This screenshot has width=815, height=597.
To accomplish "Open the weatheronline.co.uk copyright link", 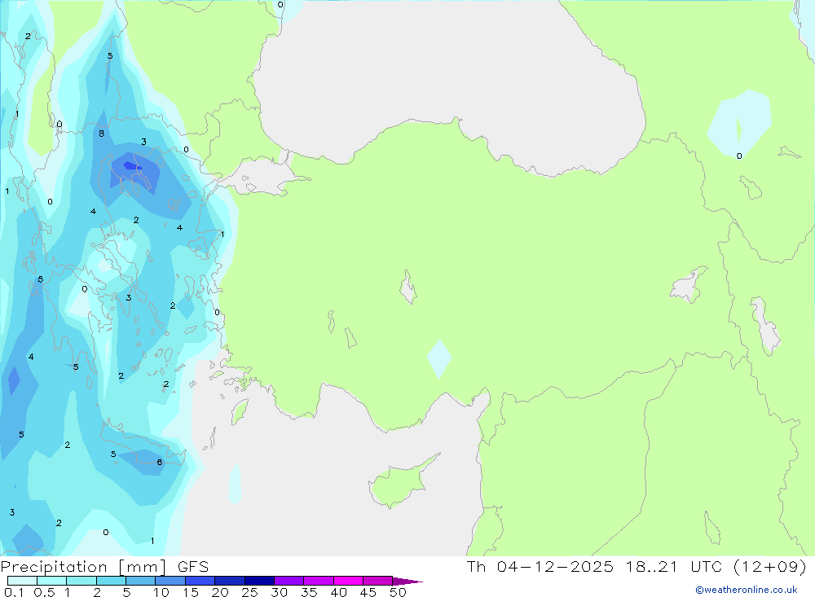I will [747, 590].
